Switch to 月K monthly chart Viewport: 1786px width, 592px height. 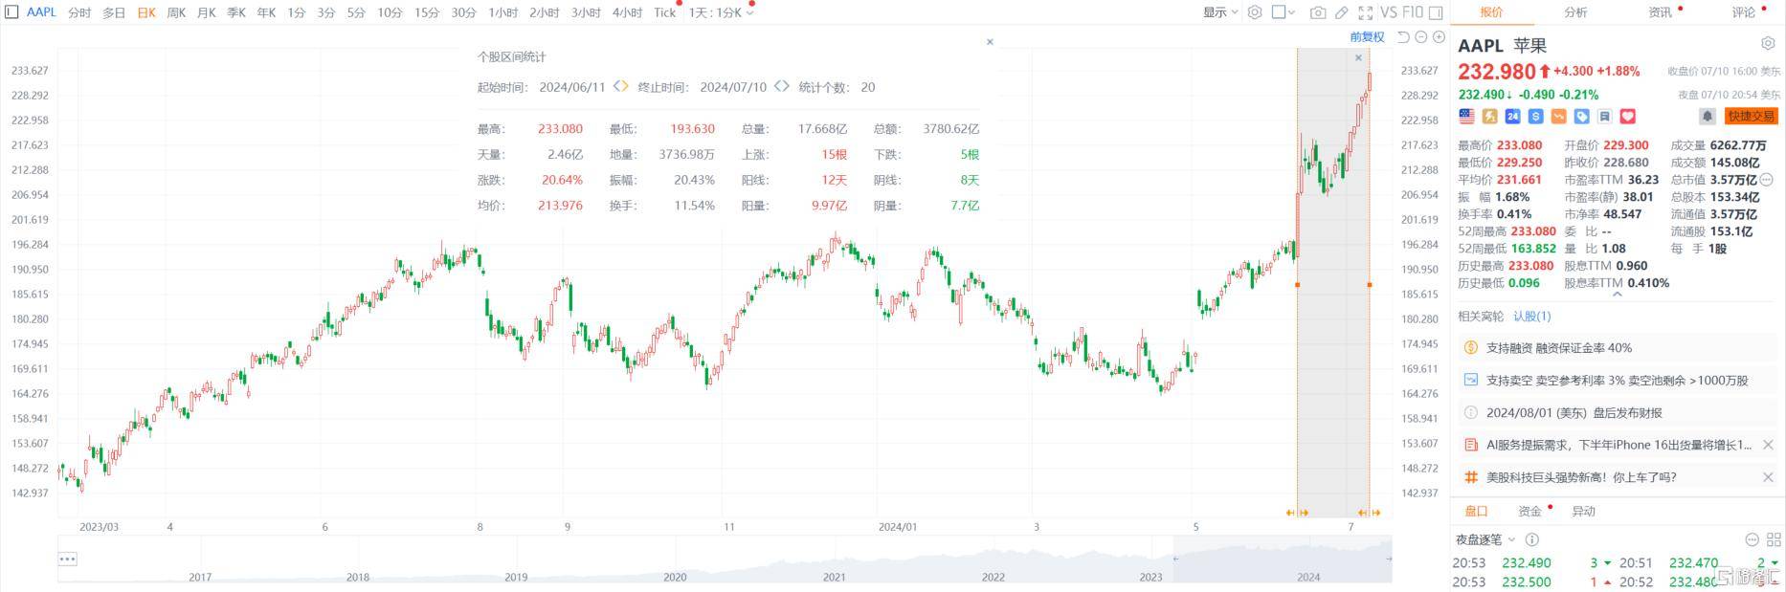206,12
